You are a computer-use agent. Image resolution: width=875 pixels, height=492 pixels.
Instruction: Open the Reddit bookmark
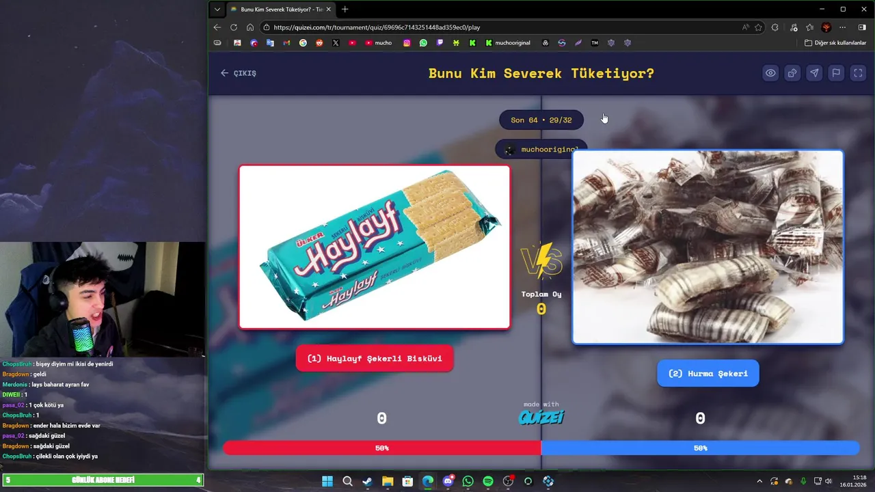[319, 42]
